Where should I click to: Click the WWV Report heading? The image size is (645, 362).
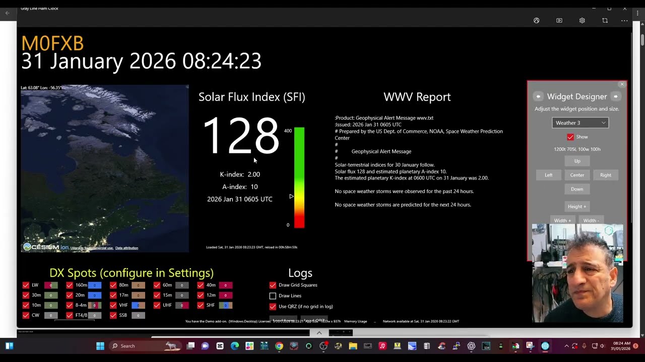click(x=417, y=97)
